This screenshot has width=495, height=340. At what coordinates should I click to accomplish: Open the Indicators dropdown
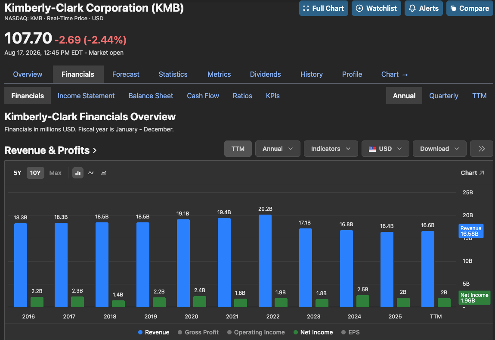(x=331, y=149)
